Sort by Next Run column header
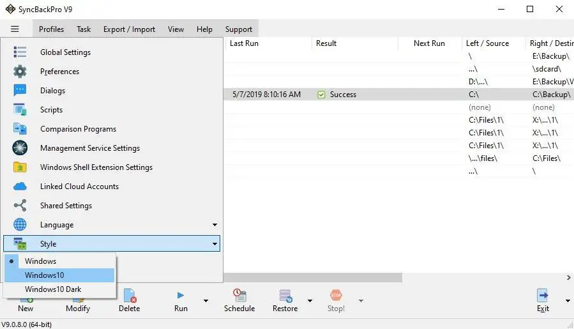This screenshot has height=329, width=574. [430, 43]
